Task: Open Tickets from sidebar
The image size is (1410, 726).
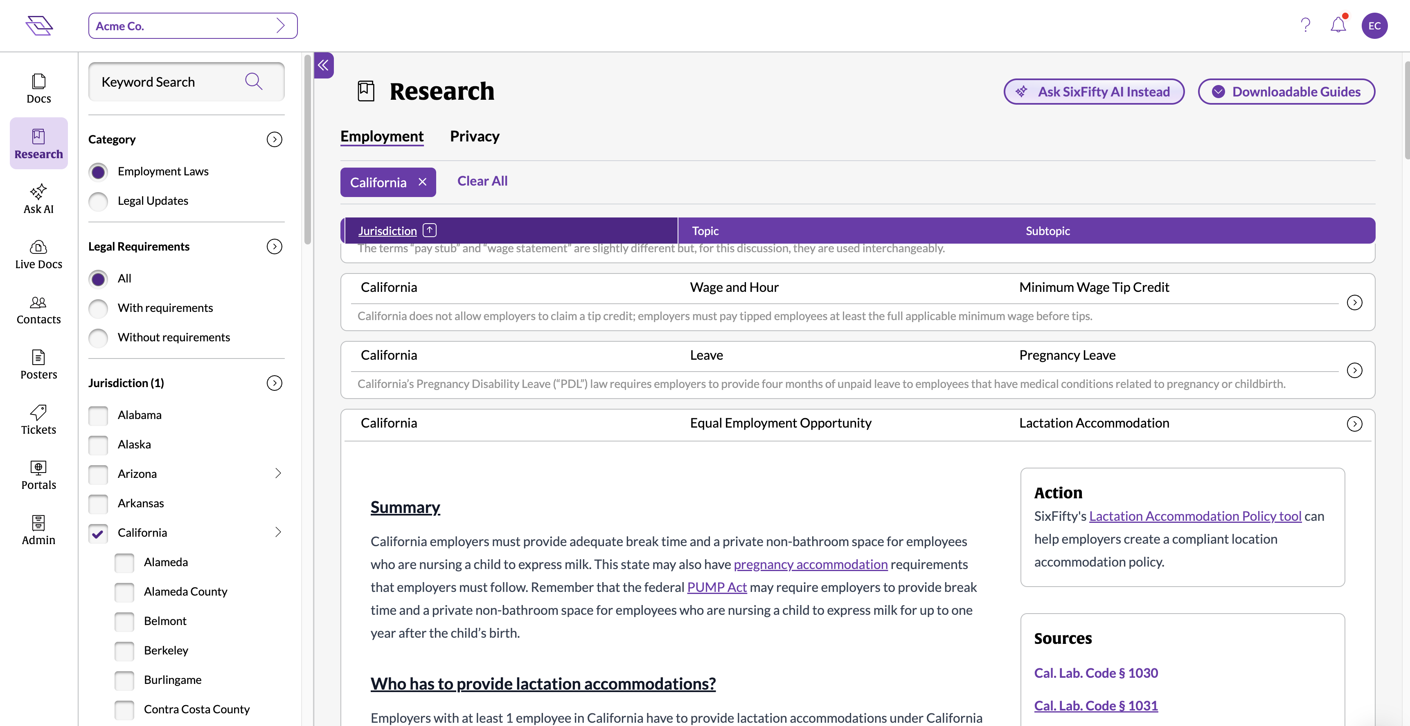Action: click(x=38, y=420)
